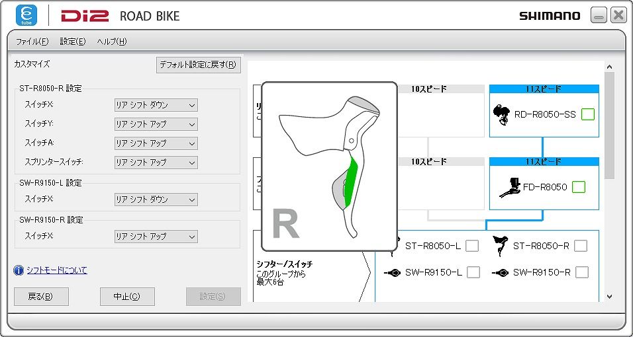The image size is (633, 337).
Task: Click the SW-R9150-L 設定 group title
Action: (x=50, y=182)
